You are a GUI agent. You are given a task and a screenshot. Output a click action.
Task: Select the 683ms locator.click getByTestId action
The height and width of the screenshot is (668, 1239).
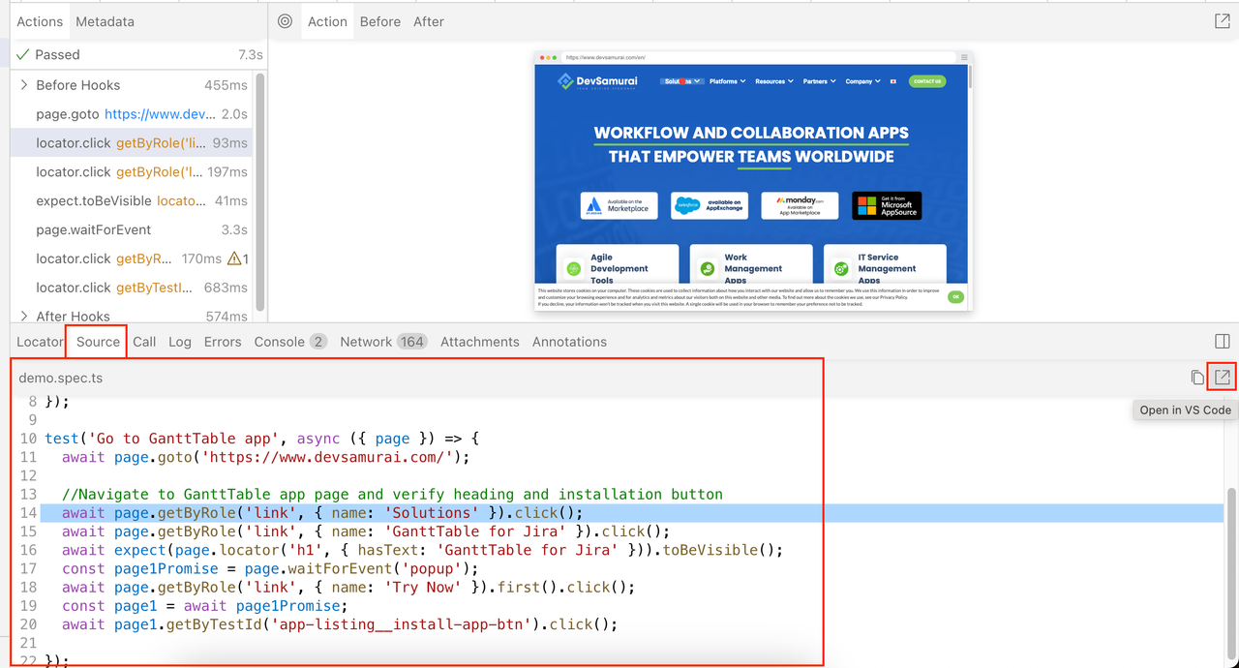click(131, 288)
